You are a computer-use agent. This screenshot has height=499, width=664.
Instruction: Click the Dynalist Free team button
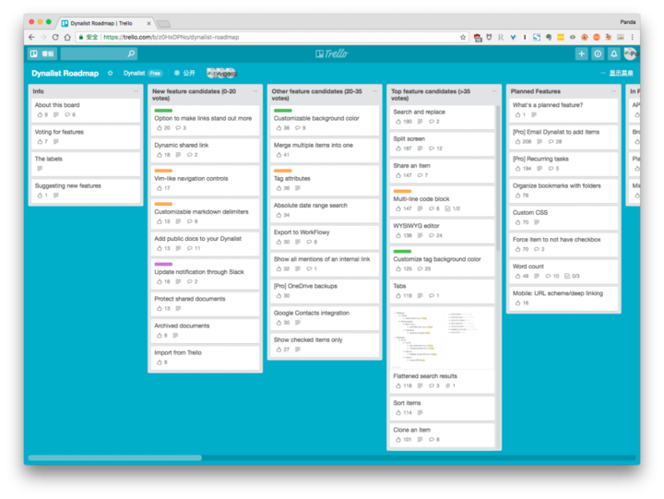pos(142,73)
